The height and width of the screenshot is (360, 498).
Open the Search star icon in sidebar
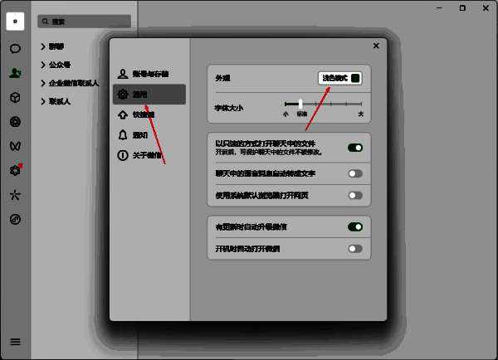(x=15, y=195)
